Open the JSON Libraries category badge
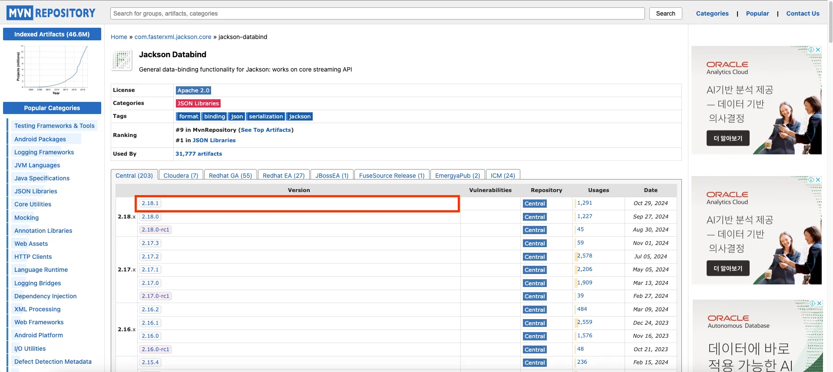 [x=198, y=103]
